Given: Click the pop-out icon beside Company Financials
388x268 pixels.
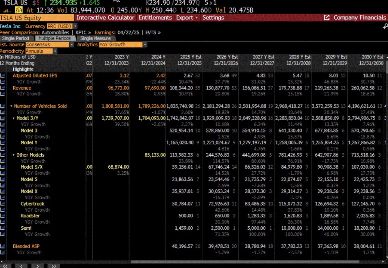Looking at the screenshot, I should (x=327, y=18).
